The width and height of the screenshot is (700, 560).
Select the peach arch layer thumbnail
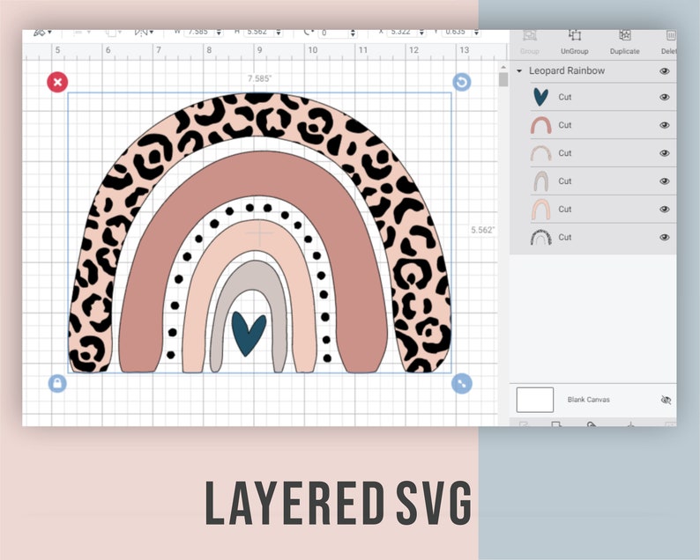tap(540, 209)
